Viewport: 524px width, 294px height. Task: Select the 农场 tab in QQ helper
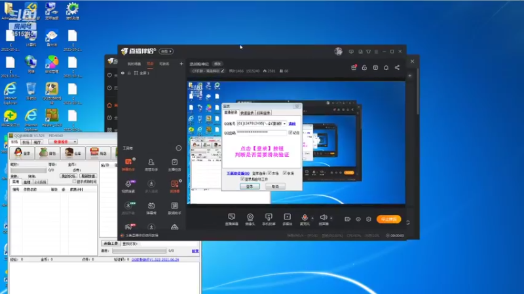pos(14,142)
